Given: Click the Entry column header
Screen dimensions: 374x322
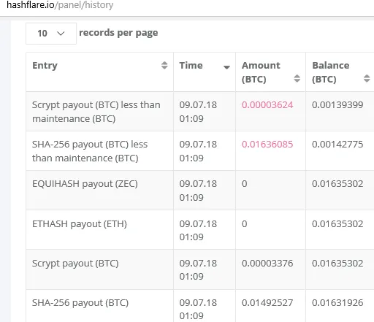Looking at the screenshot, I should 45,66.
